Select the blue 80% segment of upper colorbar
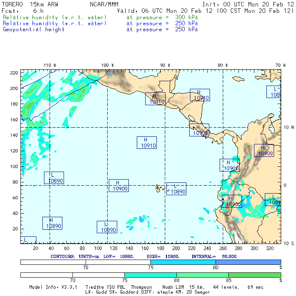 point(248,262)
